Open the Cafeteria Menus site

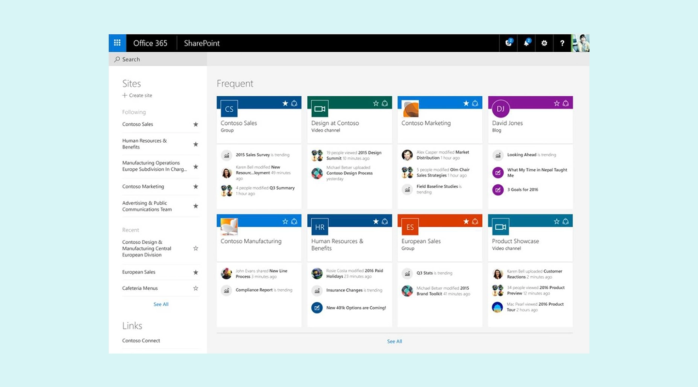[140, 288]
